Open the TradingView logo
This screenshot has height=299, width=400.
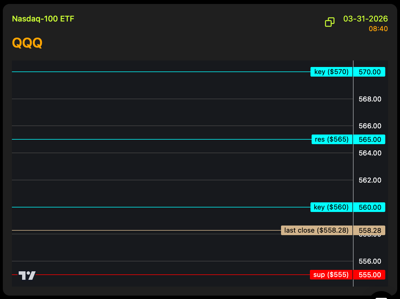[27, 275]
